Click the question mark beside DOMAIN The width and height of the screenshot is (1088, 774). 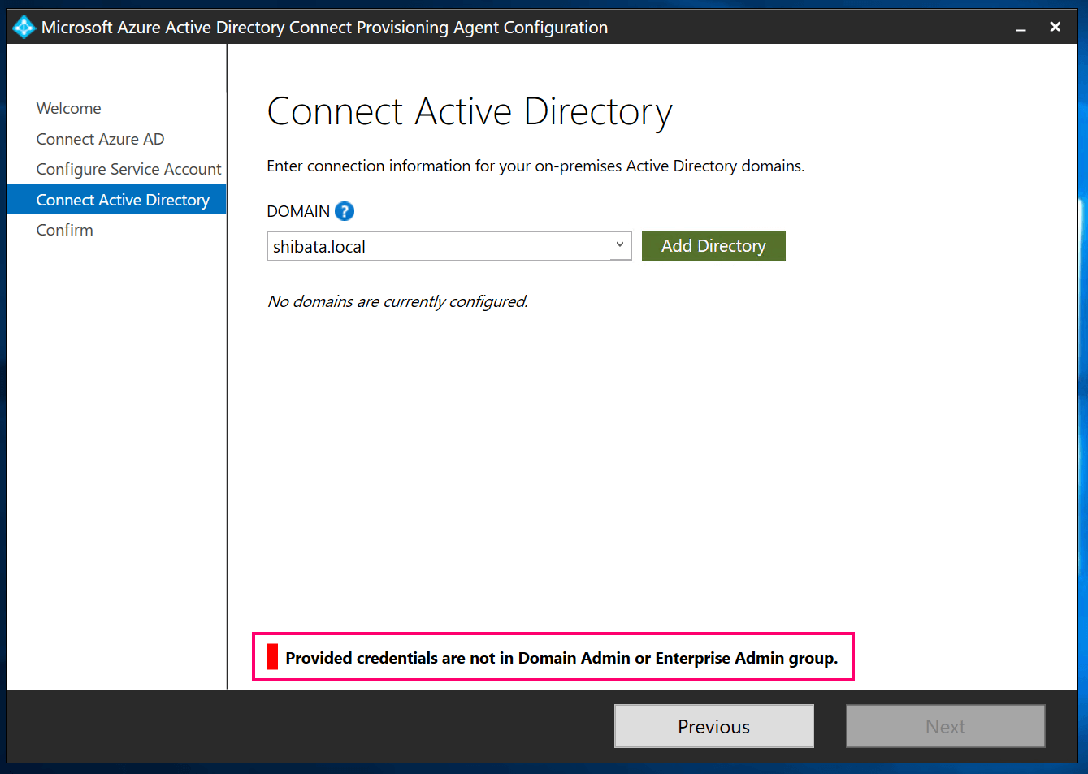click(x=344, y=210)
